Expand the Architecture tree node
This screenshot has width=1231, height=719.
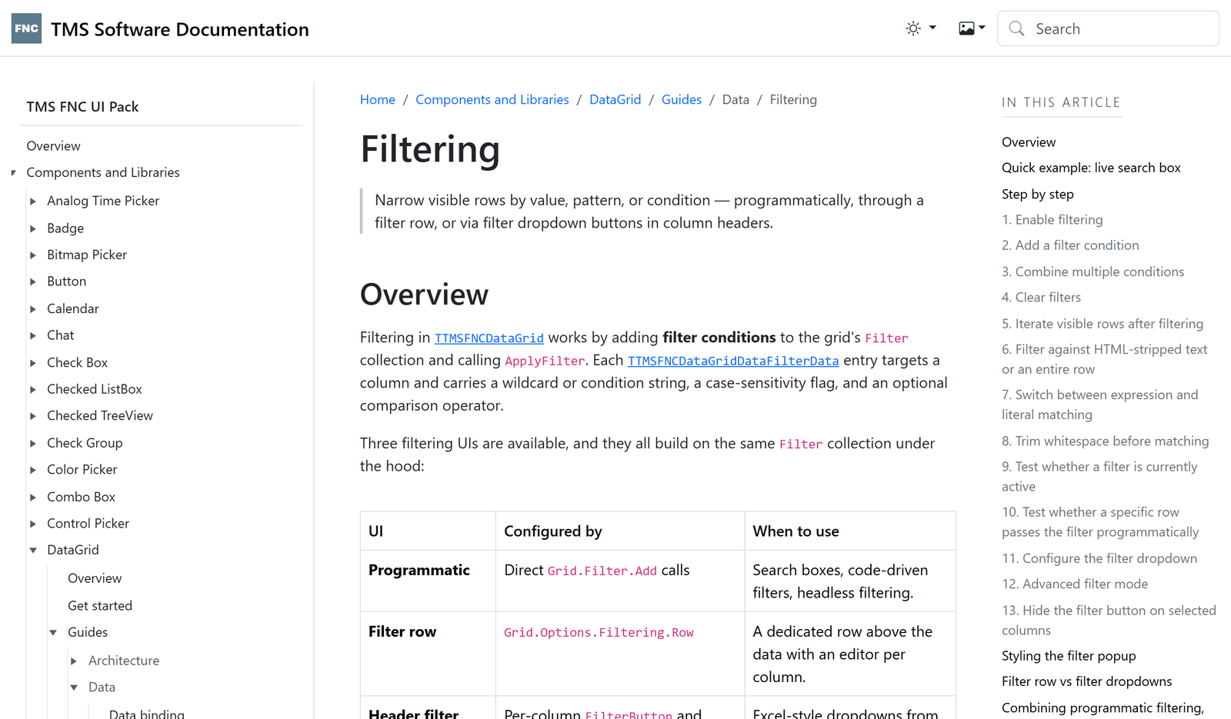click(x=74, y=661)
